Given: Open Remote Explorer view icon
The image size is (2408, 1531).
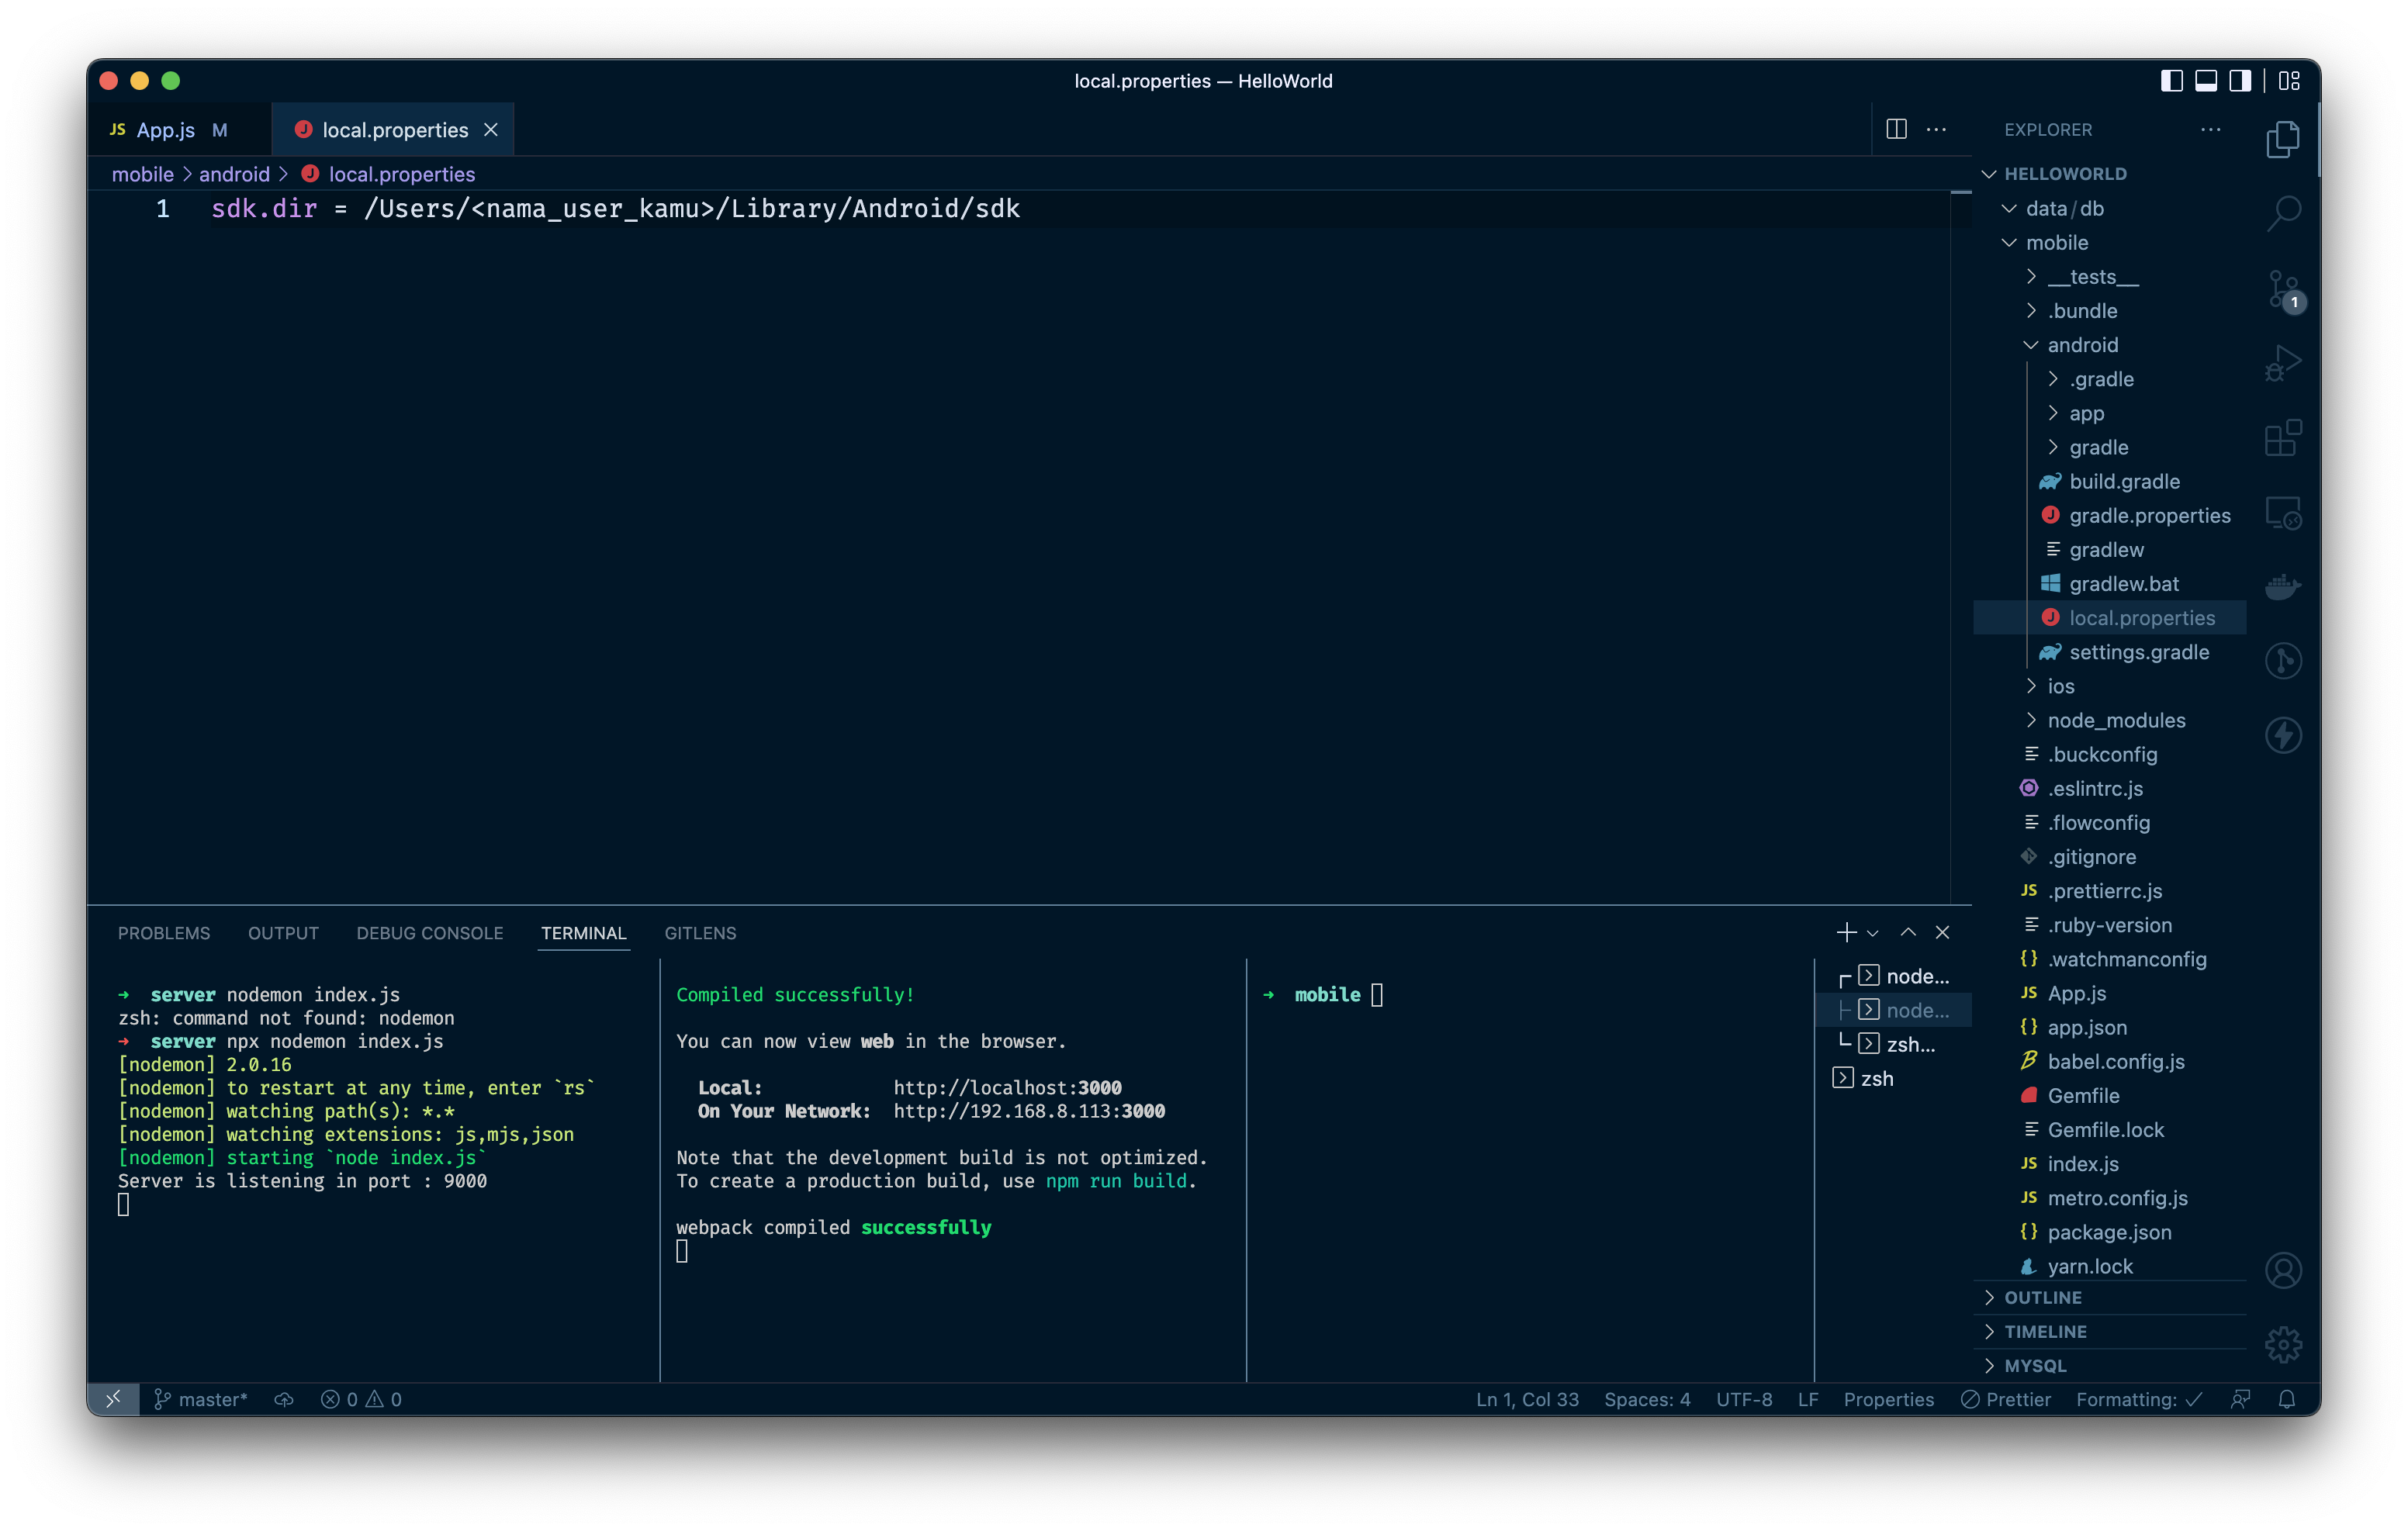Looking at the screenshot, I should 2283,513.
